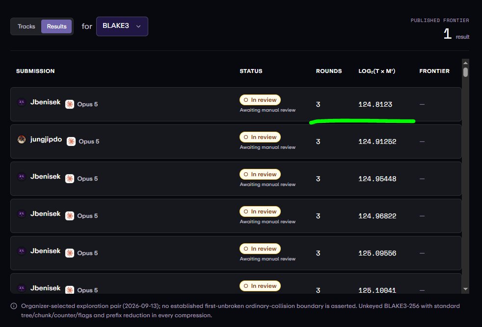The height and width of the screenshot is (327, 482).
Task: Click the Jbenisek avatar in the 124.8123 row
Action: click(22, 102)
